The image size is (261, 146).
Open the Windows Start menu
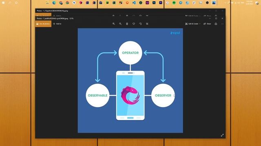click(x=3, y=3)
